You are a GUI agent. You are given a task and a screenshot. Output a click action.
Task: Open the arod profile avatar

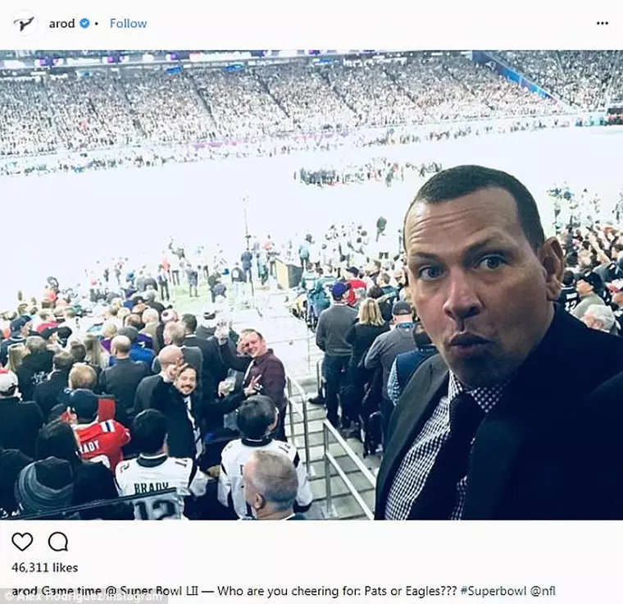click(x=25, y=24)
